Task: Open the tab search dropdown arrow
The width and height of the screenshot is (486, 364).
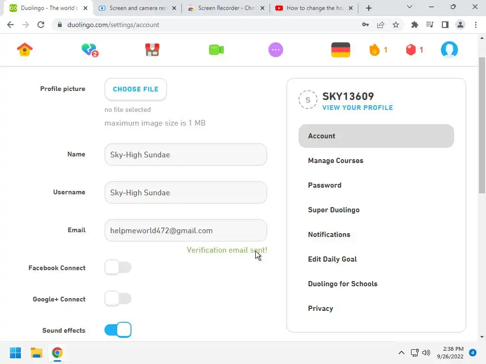Action: (x=410, y=7)
